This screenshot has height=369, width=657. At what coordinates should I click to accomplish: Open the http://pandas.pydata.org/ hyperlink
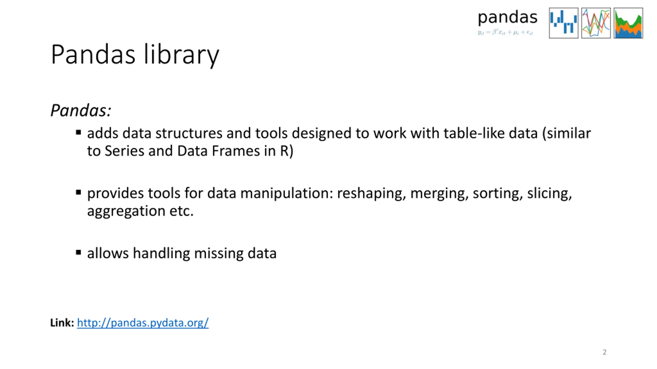coord(143,323)
